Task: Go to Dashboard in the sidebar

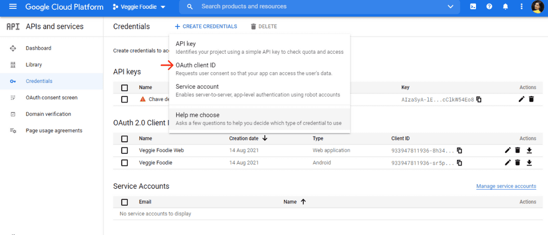Action: click(39, 48)
